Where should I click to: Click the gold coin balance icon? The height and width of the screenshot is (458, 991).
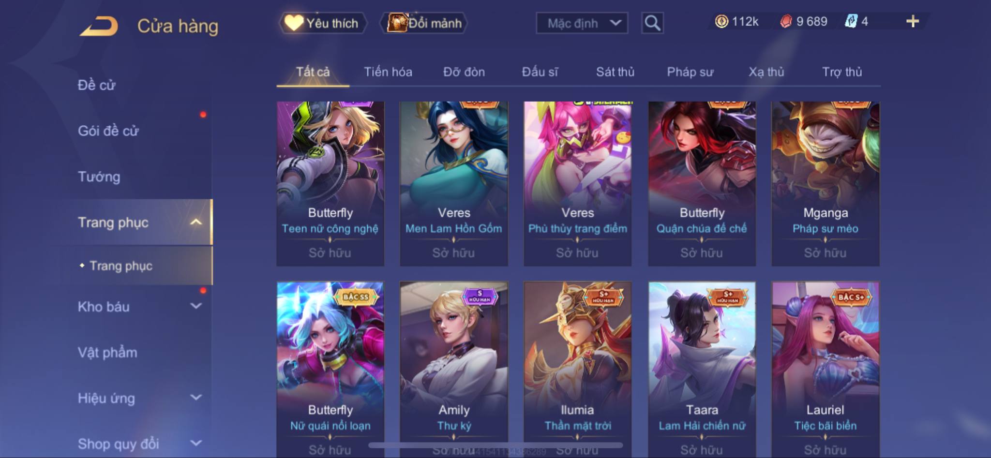(721, 21)
